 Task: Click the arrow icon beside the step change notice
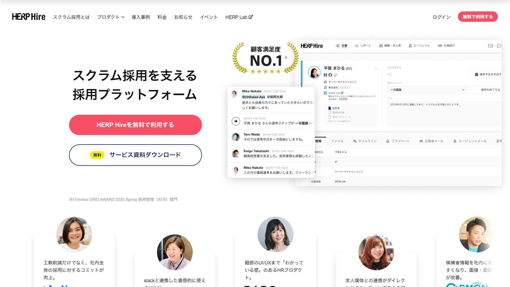(236, 121)
